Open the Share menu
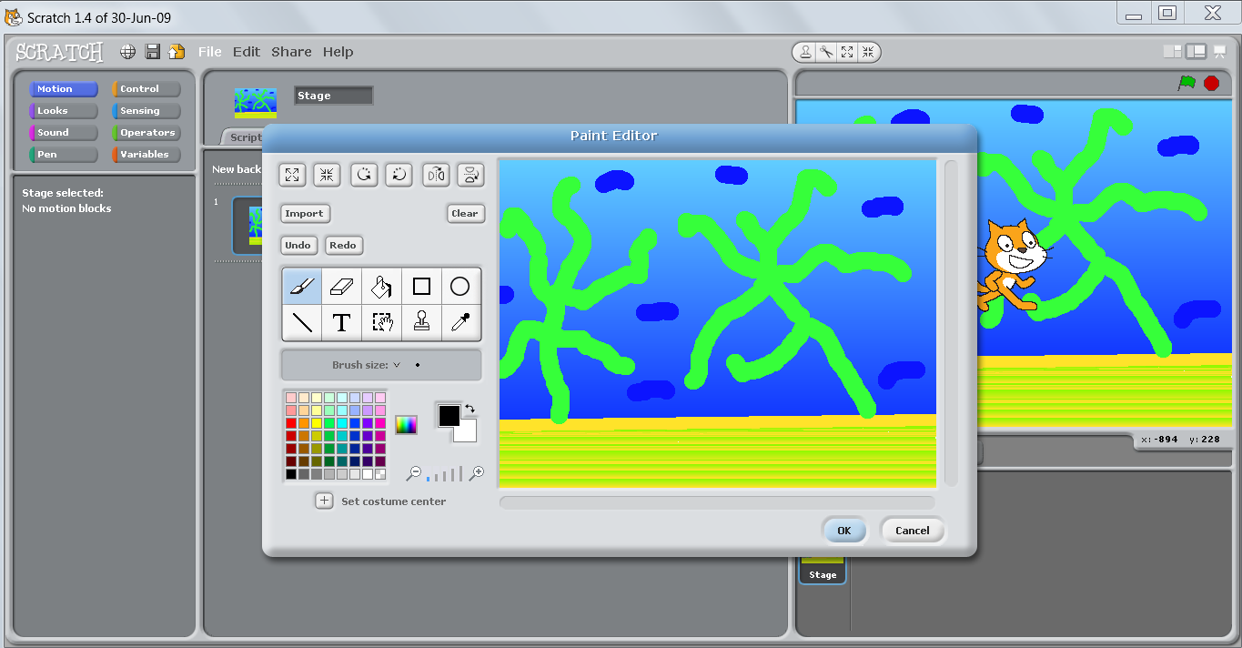The width and height of the screenshot is (1242, 648). click(x=290, y=52)
